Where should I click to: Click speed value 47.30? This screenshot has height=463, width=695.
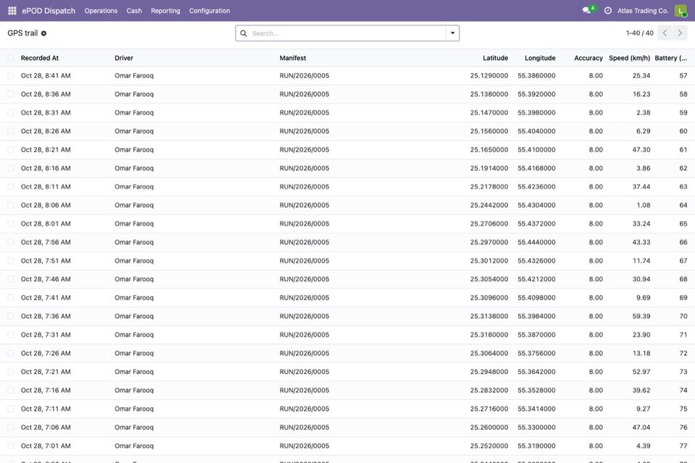click(641, 150)
